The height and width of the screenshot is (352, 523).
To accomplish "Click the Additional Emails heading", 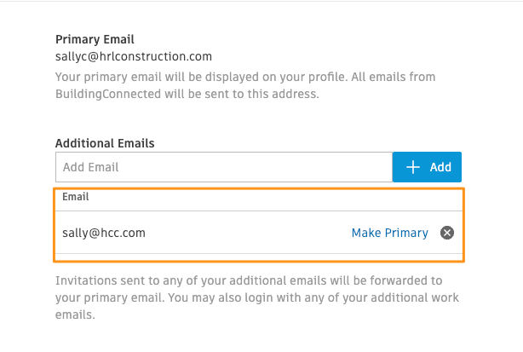I will pos(105,143).
